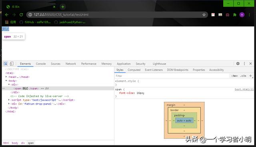Open the Computed styles tab
256x147 pixels.
click(x=134, y=70)
